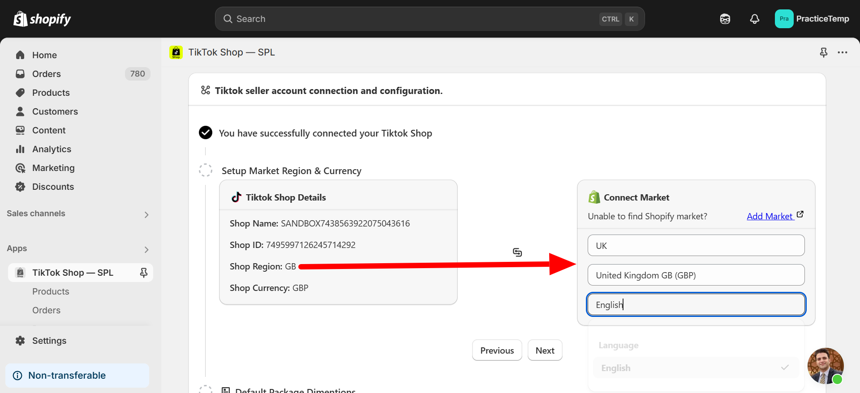Viewport: 860px width, 393px height.
Task: Unpin TikTok Shop — SPL in sidebar
Action: 144,273
